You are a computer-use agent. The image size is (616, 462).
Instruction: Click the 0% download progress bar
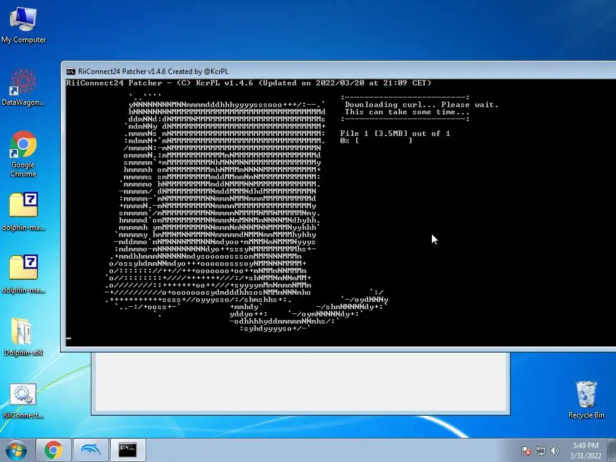click(x=376, y=141)
